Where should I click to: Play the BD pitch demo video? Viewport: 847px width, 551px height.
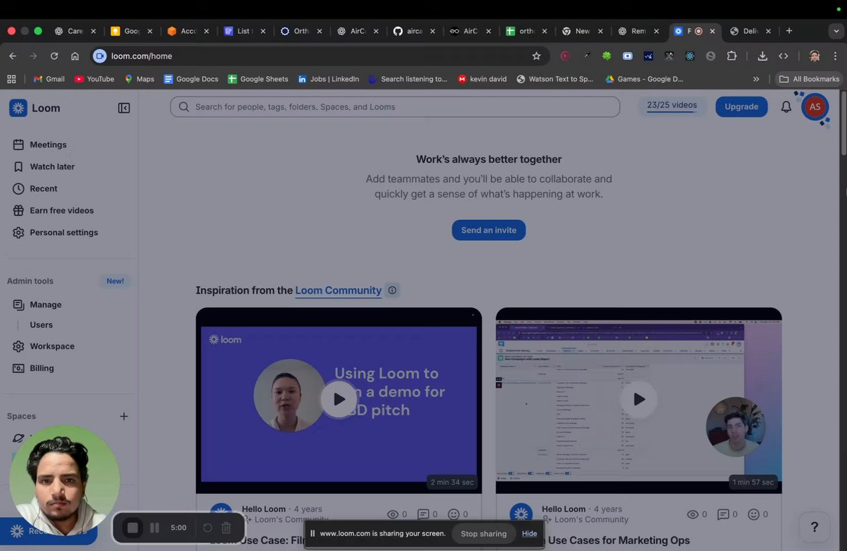click(339, 399)
